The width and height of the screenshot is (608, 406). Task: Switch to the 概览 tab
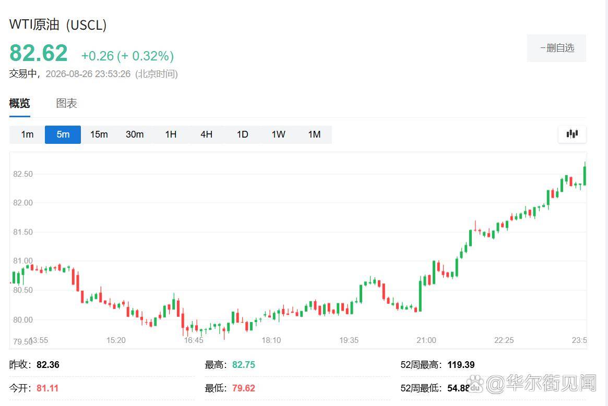(x=19, y=103)
